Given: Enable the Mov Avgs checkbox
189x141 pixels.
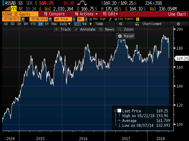Looking at the screenshot, I should [x=91, y=19].
